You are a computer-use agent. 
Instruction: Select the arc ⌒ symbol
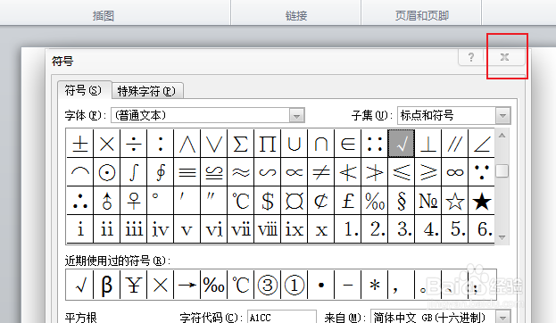point(80,172)
